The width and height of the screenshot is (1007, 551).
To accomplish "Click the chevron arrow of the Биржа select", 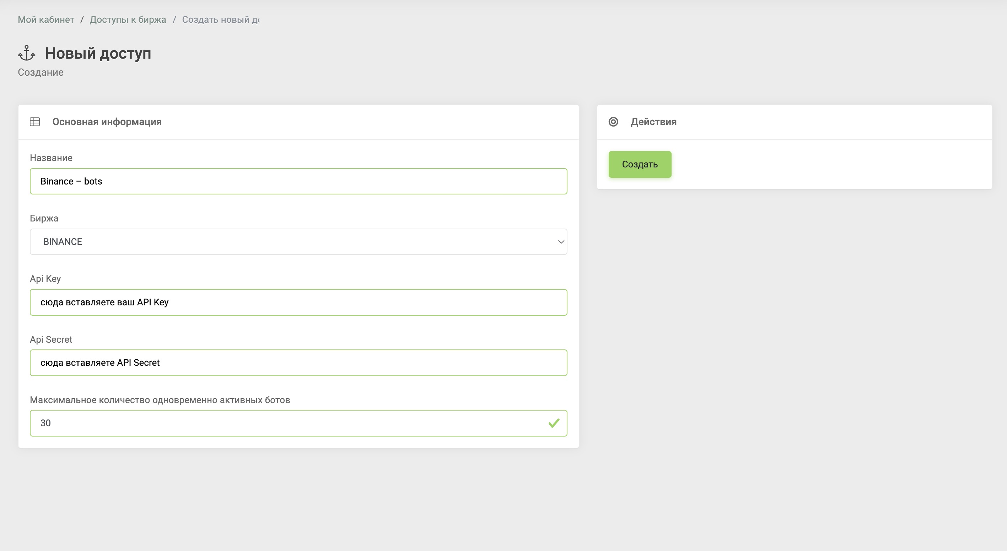I will click(561, 242).
